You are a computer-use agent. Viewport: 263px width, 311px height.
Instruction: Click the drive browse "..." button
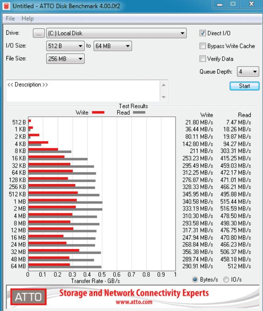(x=39, y=33)
